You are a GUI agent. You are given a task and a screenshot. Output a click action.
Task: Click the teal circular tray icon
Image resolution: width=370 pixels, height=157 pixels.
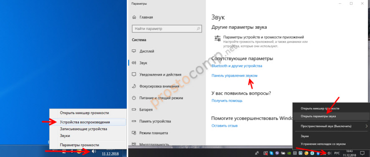click(312, 153)
